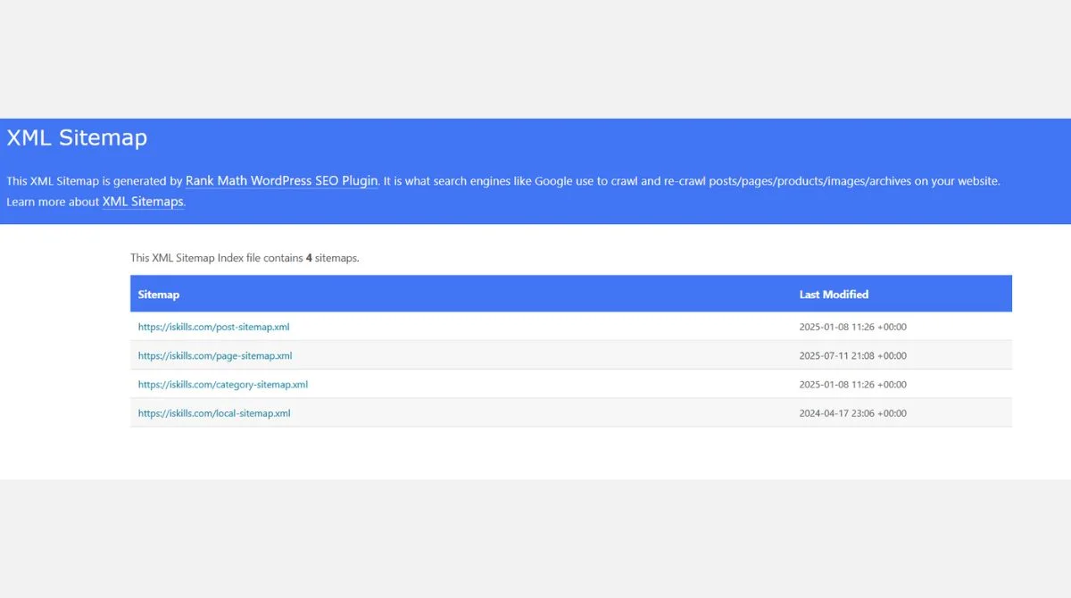Open the post-sitemap.xml link

click(213, 327)
